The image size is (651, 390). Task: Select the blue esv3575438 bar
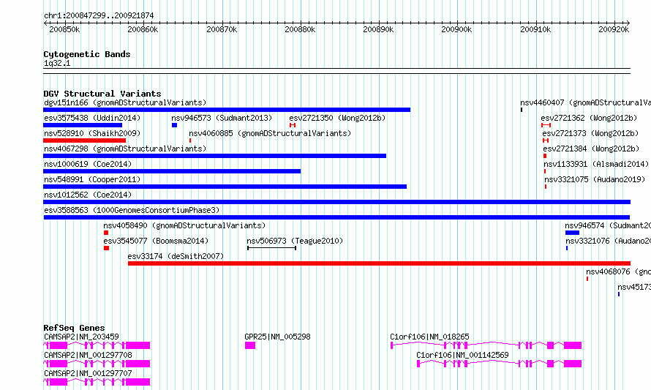83,125
